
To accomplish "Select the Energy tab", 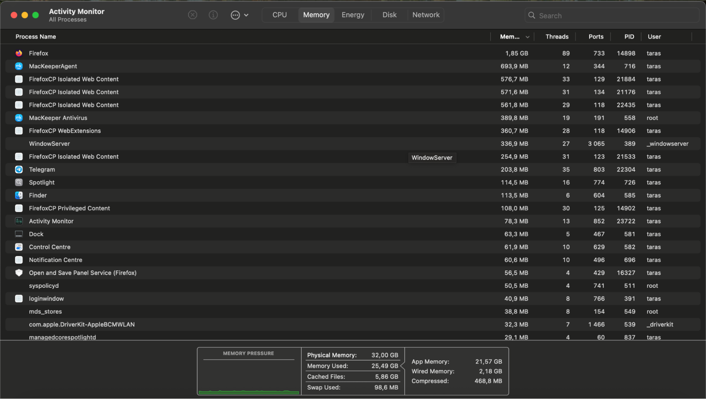I will pos(352,14).
